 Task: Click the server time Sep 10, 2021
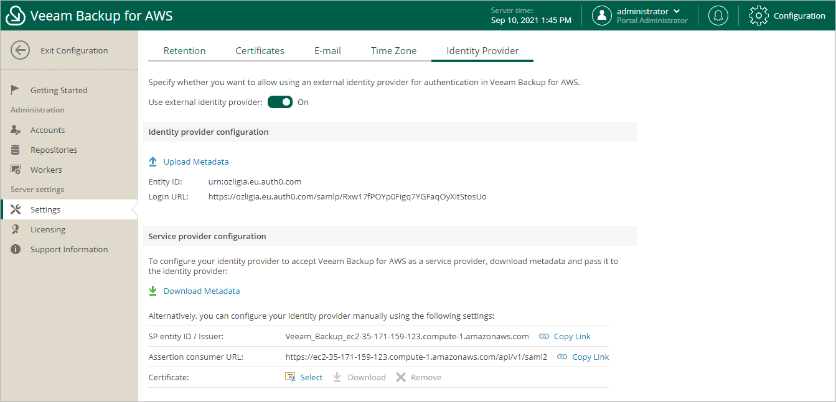pos(531,20)
